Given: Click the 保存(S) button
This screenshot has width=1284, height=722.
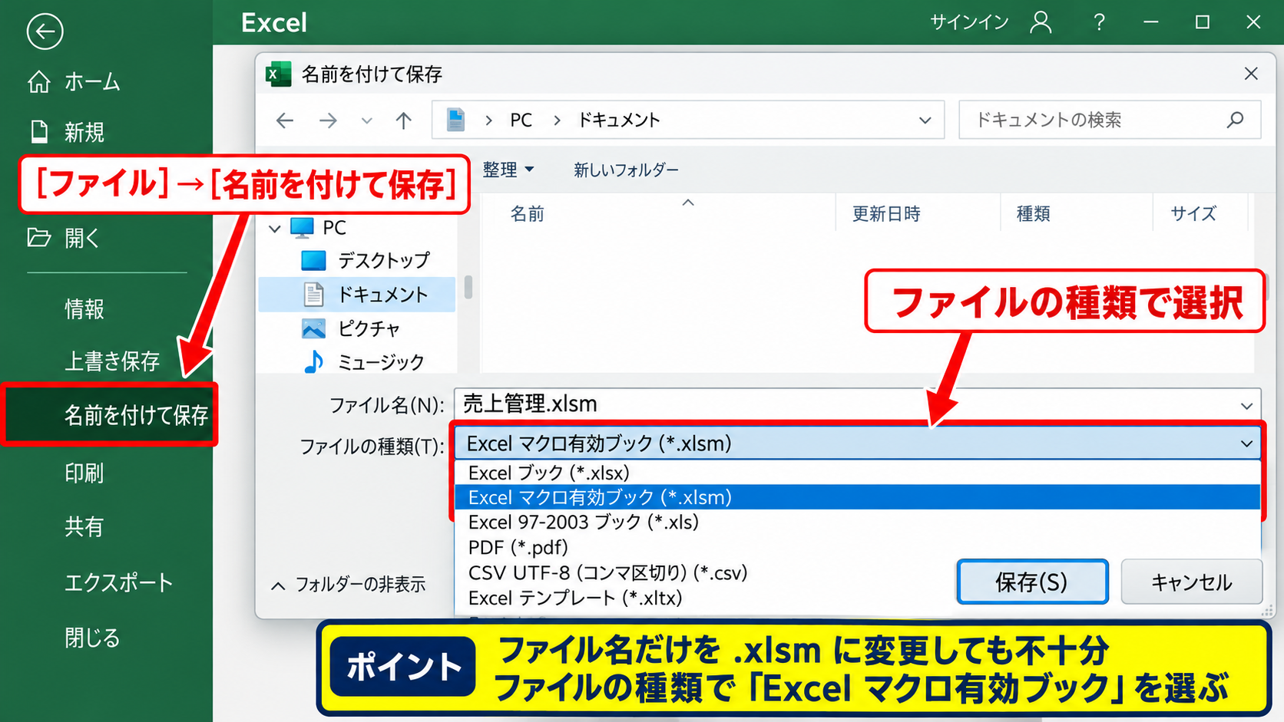Looking at the screenshot, I should [x=1032, y=582].
